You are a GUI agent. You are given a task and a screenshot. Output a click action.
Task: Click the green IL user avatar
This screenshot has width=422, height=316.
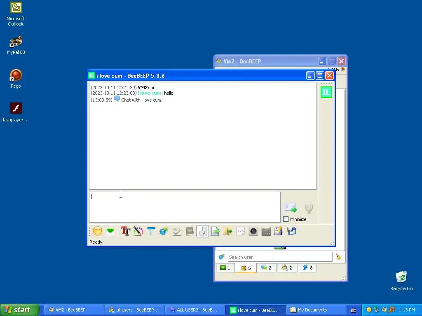[326, 92]
